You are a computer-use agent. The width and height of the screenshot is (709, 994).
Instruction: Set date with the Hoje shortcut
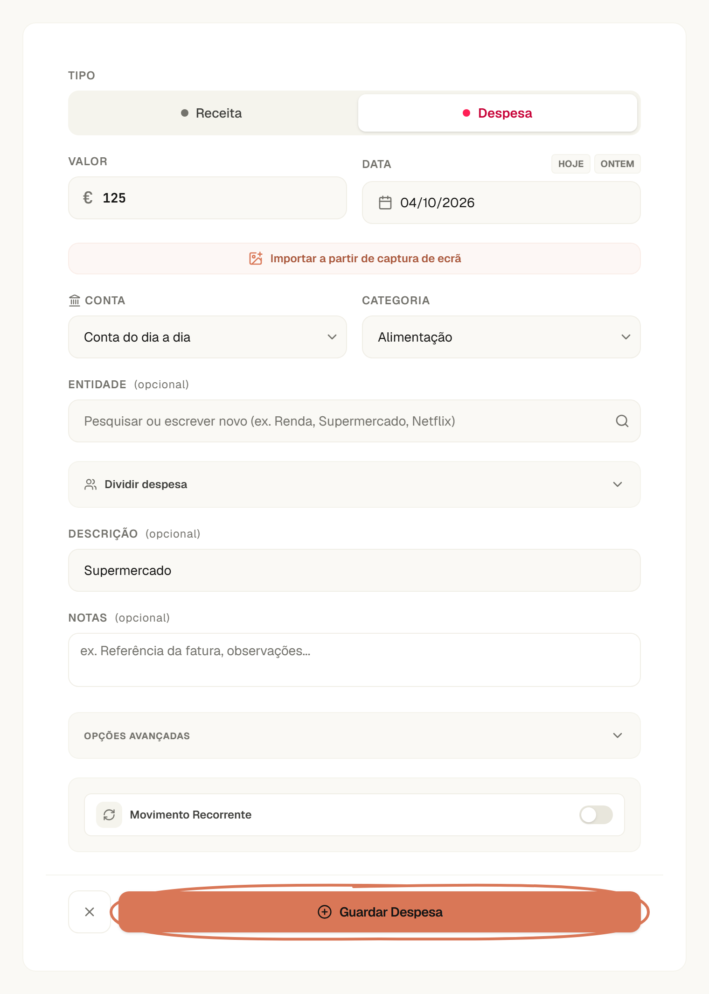571,164
